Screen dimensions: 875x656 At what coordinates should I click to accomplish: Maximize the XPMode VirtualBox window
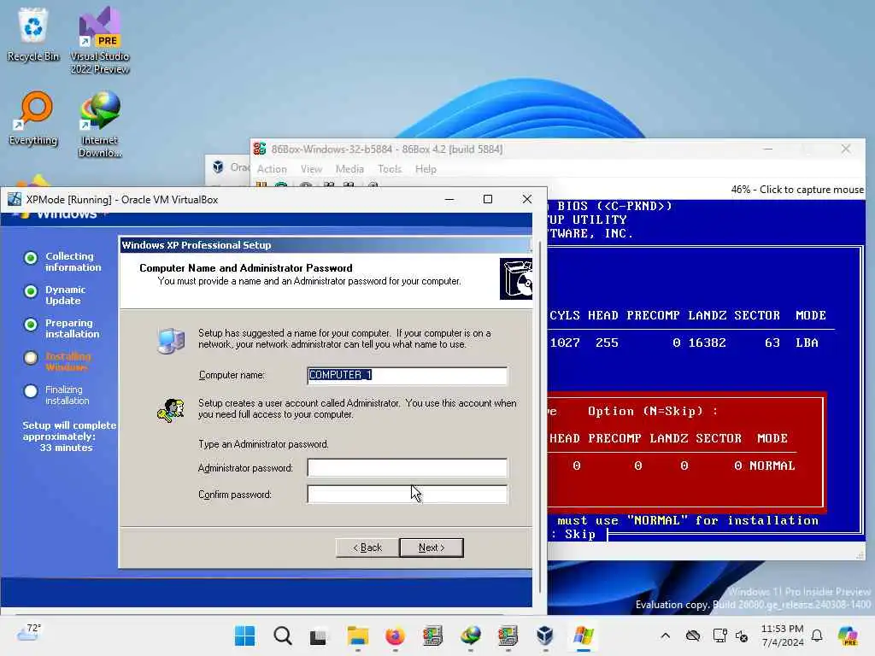click(x=488, y=199)
